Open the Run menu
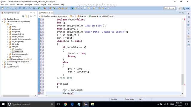The width and height of the screenshot is (191, 107). [x=49, y=5]
